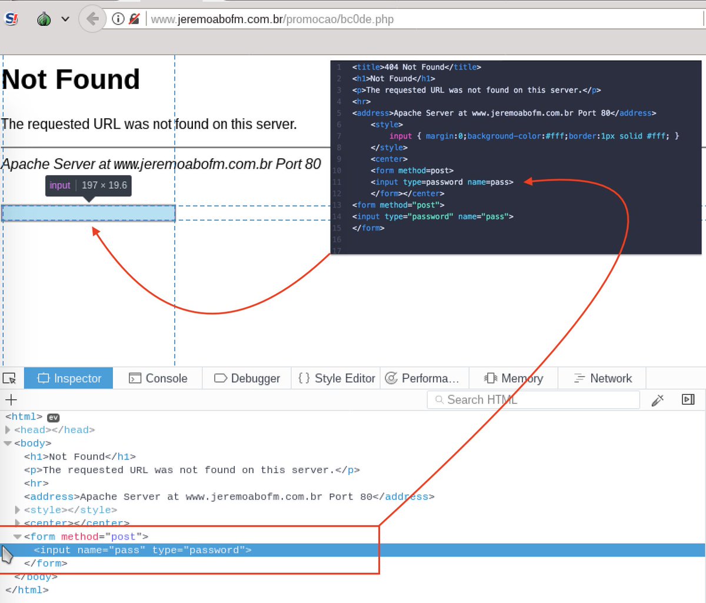Screen dimensions: 706x603
Task: Switch to the Debugger tab
Action: pos(247,378)
